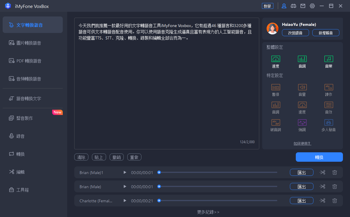Click the 改變語音 change voice button

pyautogui.click(x=295, y=33)
